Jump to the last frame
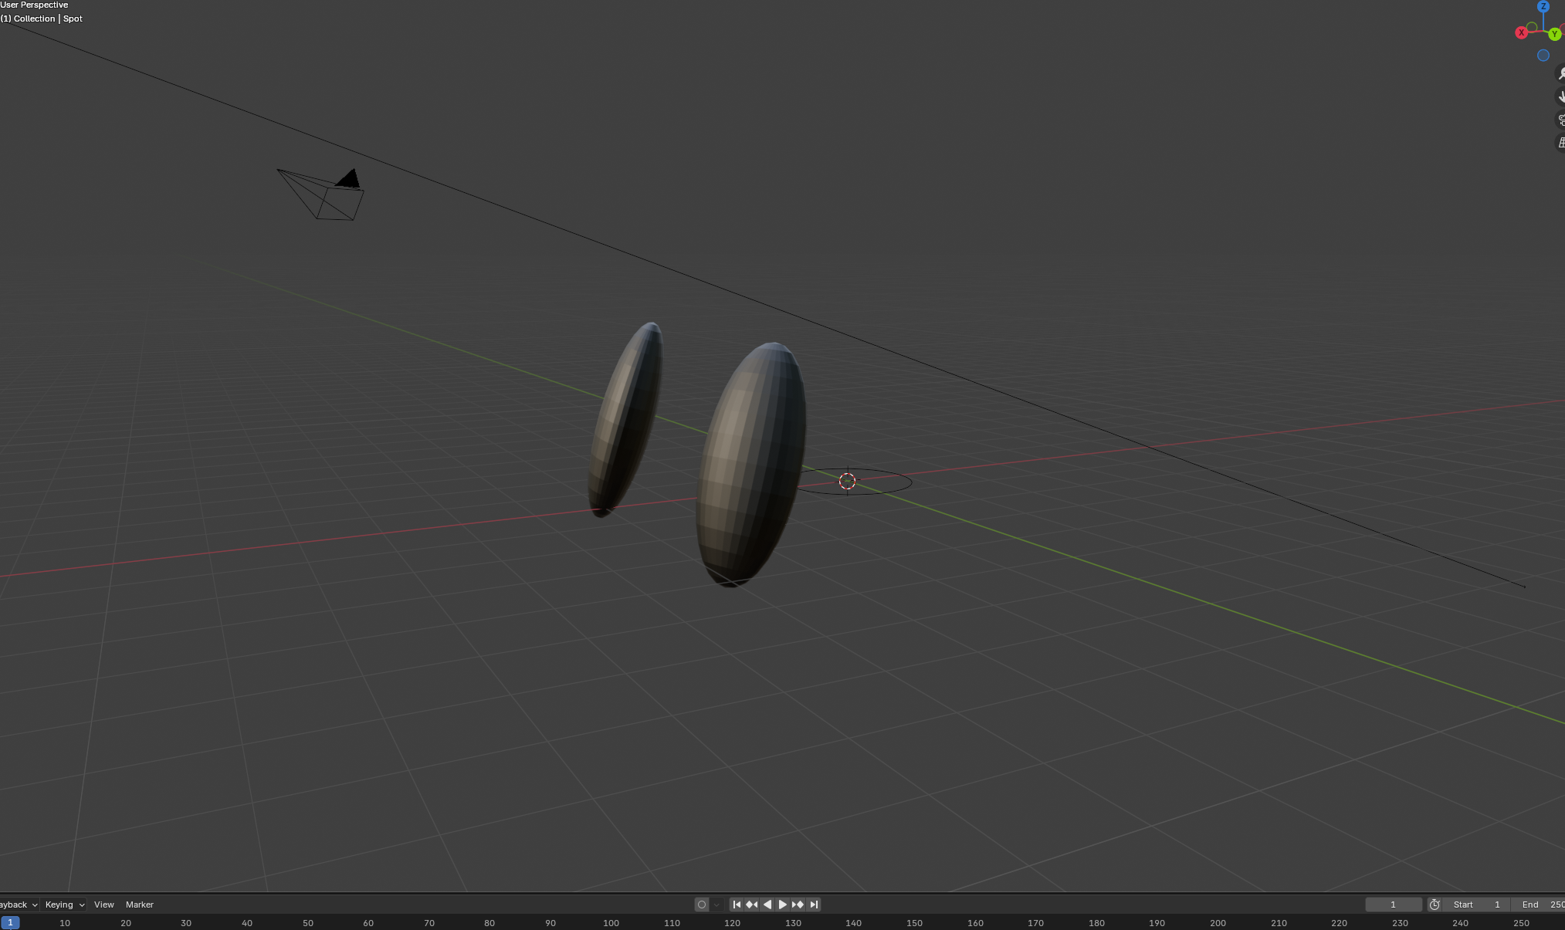The width and height of the screenshot is (1565, 930). 814,905
